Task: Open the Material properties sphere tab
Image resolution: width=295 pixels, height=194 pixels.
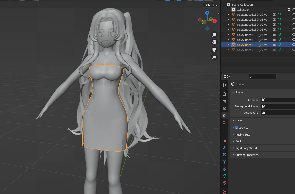Action: (225, 183)
